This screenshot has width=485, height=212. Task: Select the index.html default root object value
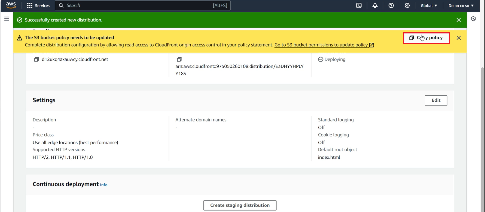pyautogui.click(x=329, y=157)
